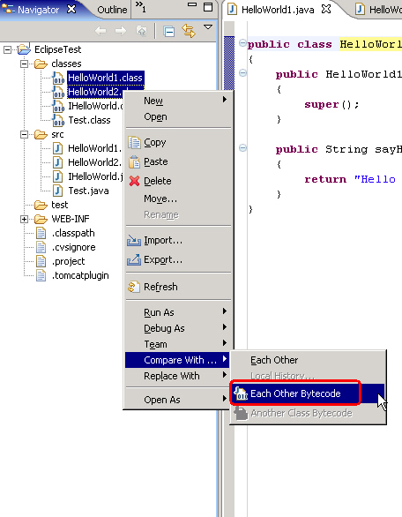This screenshot has width=402, height=517.
Task: Open Navigator view menu triangle
Action: [208, 27]
